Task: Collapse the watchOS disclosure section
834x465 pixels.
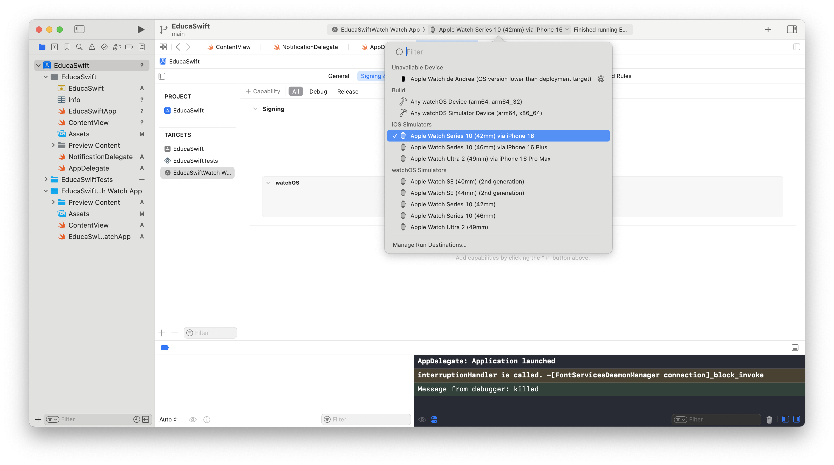Action: (x=268, y=183)
